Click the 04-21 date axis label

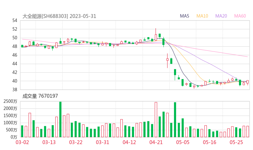[156, 142]
